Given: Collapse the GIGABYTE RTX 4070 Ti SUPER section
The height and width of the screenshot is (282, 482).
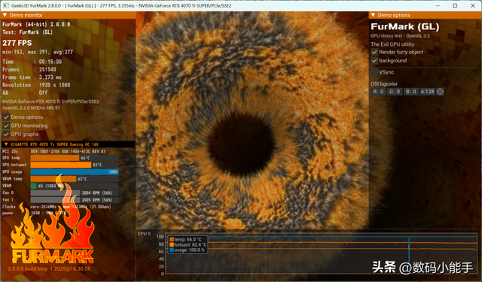Looking at the screenshot, I should coord(5,144).
